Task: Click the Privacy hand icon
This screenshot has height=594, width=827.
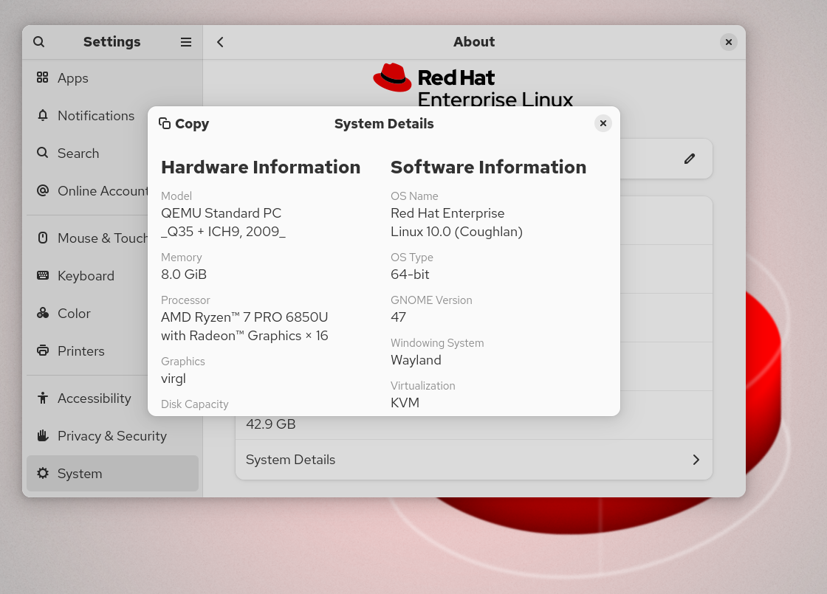Action: pyautogui.click(x=43, y=435)
